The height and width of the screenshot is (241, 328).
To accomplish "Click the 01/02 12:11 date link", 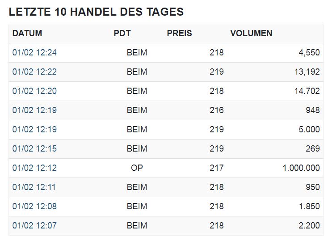I will [x=34, y=187].
